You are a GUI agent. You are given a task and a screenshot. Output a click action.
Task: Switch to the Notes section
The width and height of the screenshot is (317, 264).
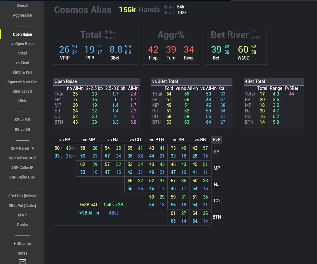pyautogui.click(x=22, y=253)
